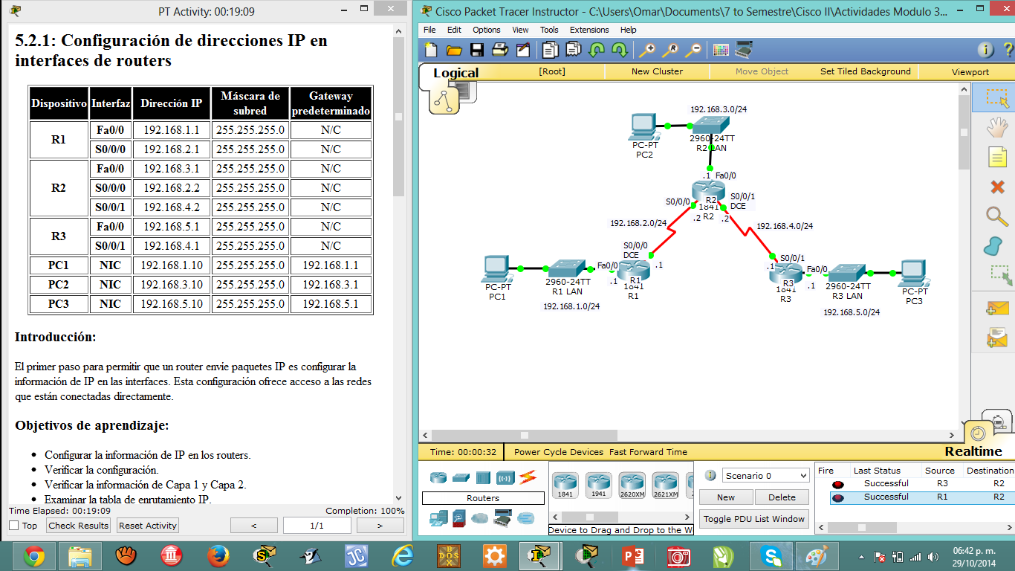Choose the 1841 router model
Image resolution: width=1015 pixels, height=571 pixels.
[567, 485]
